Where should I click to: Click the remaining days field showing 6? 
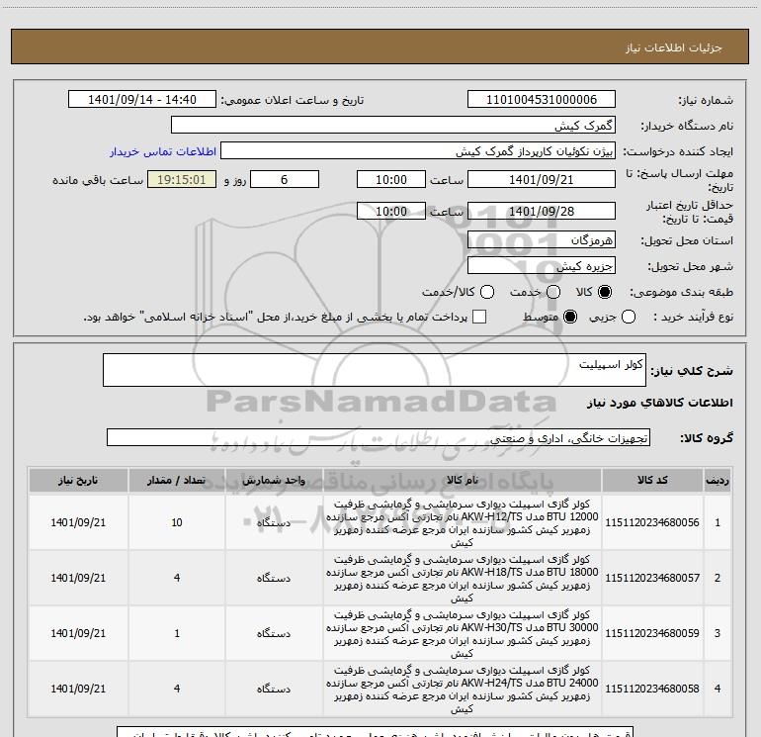click(x=285, y=179)
